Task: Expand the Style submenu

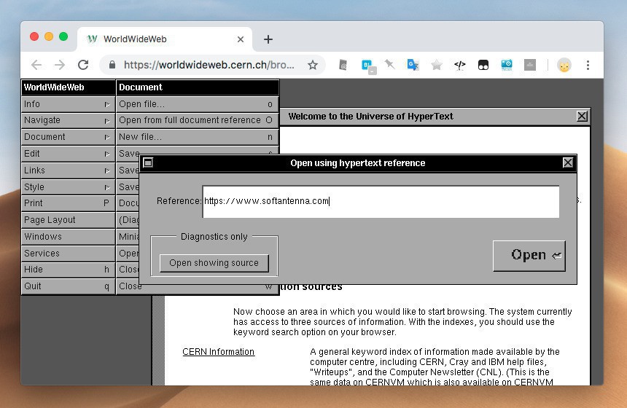Action: (x=69, y=187)
